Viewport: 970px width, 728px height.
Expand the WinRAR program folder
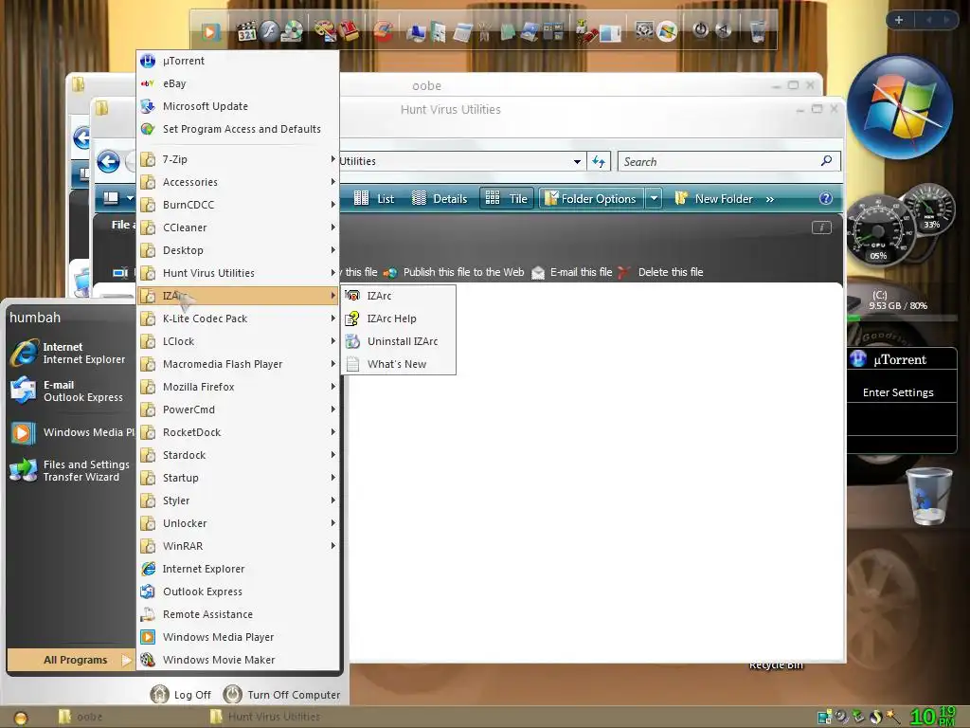(238, 546)
